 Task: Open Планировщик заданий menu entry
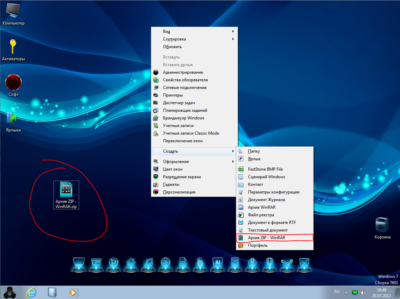[194, 110]
